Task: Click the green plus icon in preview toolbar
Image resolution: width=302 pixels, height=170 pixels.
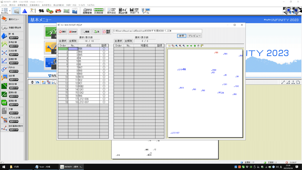Action: 195,46
